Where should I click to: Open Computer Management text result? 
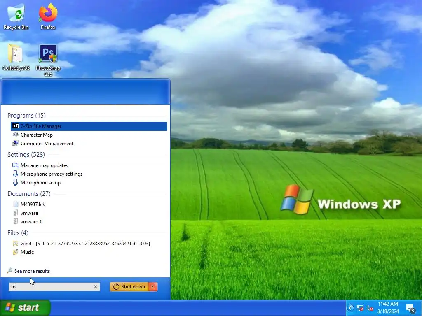[47, 144]
